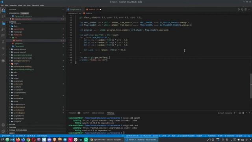Image resolution: width=252 pixels, height=142 pixels.
Task: Switch to the Output panel tab
Action: (86, 113)
